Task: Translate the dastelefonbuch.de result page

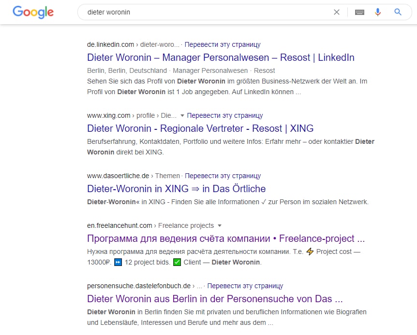Action: (x=245, y=286)
